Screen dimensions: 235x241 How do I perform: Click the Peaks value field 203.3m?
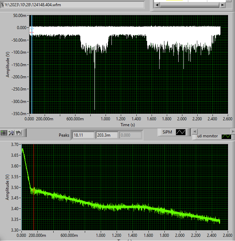point(107,135)
